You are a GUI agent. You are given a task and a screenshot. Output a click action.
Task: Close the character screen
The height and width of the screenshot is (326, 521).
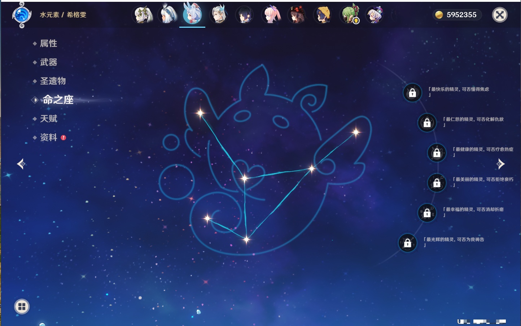(x=500, y=15)
